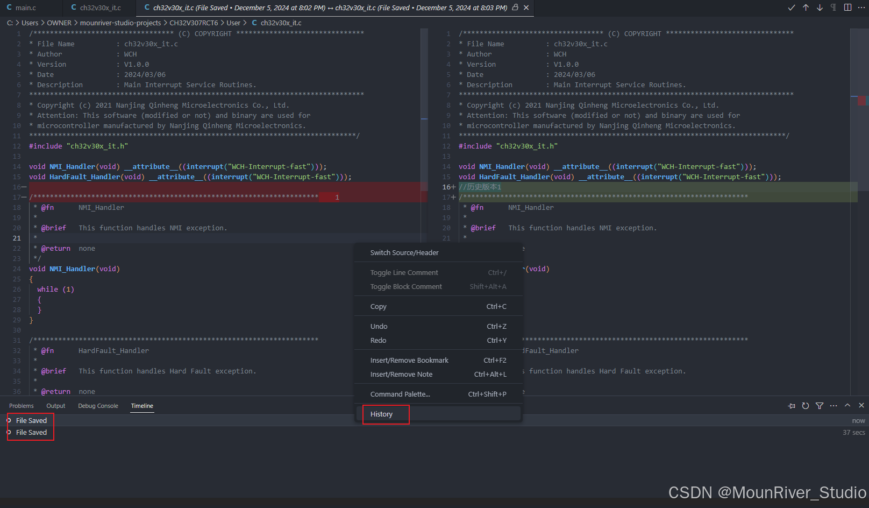Go to next change with the down arrow
Screen dimensions: 869x508
click(820, 8)
